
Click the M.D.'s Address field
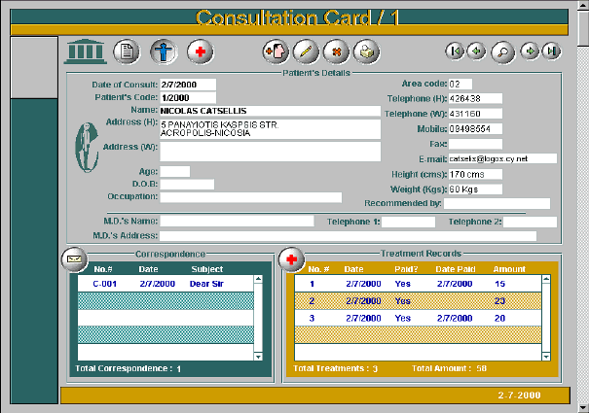click(x=349, y=235)
